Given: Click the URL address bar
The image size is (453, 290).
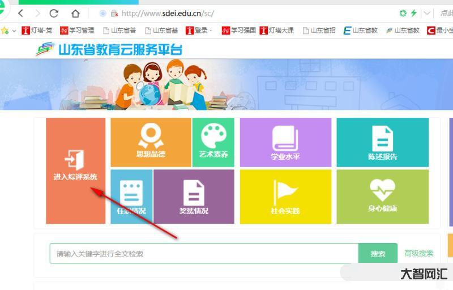Looking at the screenshot, I should point(226,13).
